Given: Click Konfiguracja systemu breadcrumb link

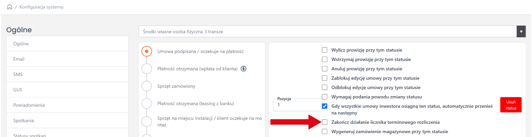Looking at the screenshot, I should pyautogui.click(x=41, y=7).
